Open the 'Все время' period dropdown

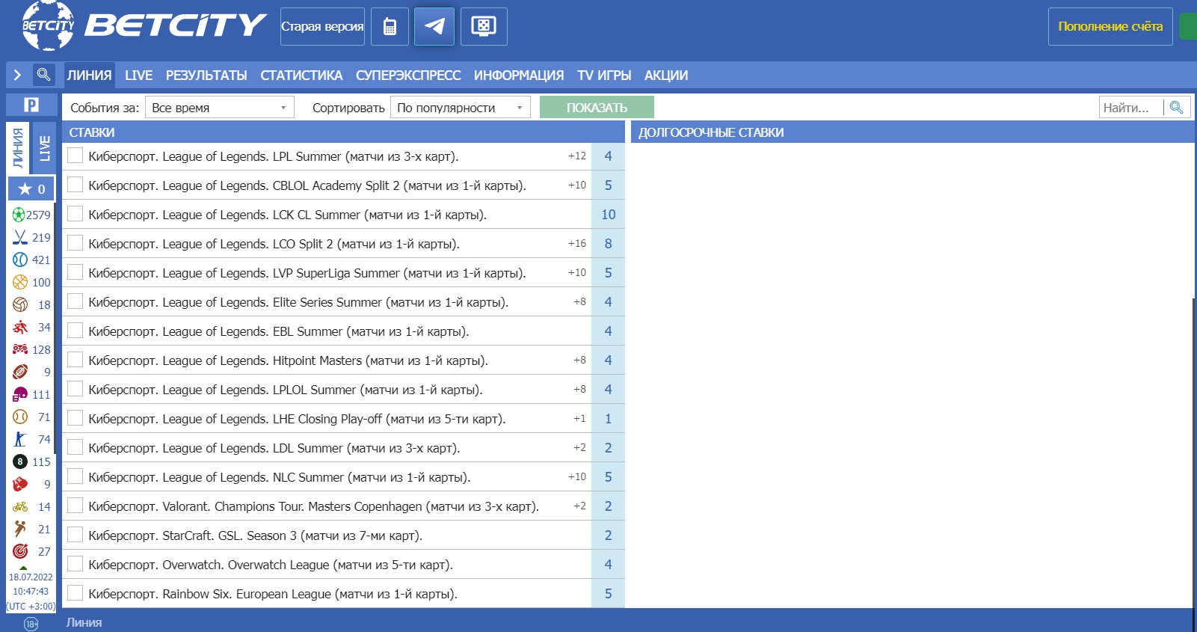pos(219,108)
